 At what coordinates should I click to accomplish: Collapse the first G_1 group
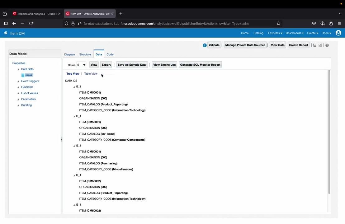tap(74, 87)
